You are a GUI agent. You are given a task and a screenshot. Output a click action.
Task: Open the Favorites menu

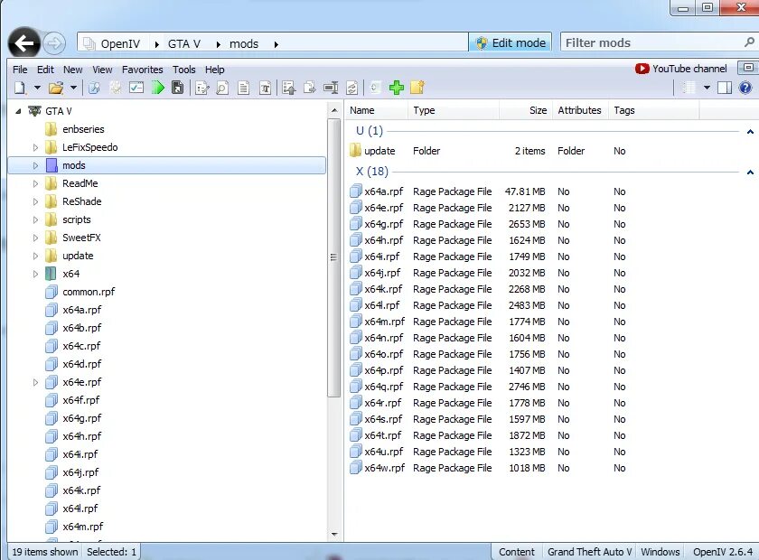point(143,70)
